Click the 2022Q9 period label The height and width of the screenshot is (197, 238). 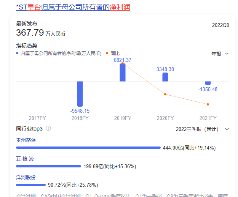click(x=220, y=25)
